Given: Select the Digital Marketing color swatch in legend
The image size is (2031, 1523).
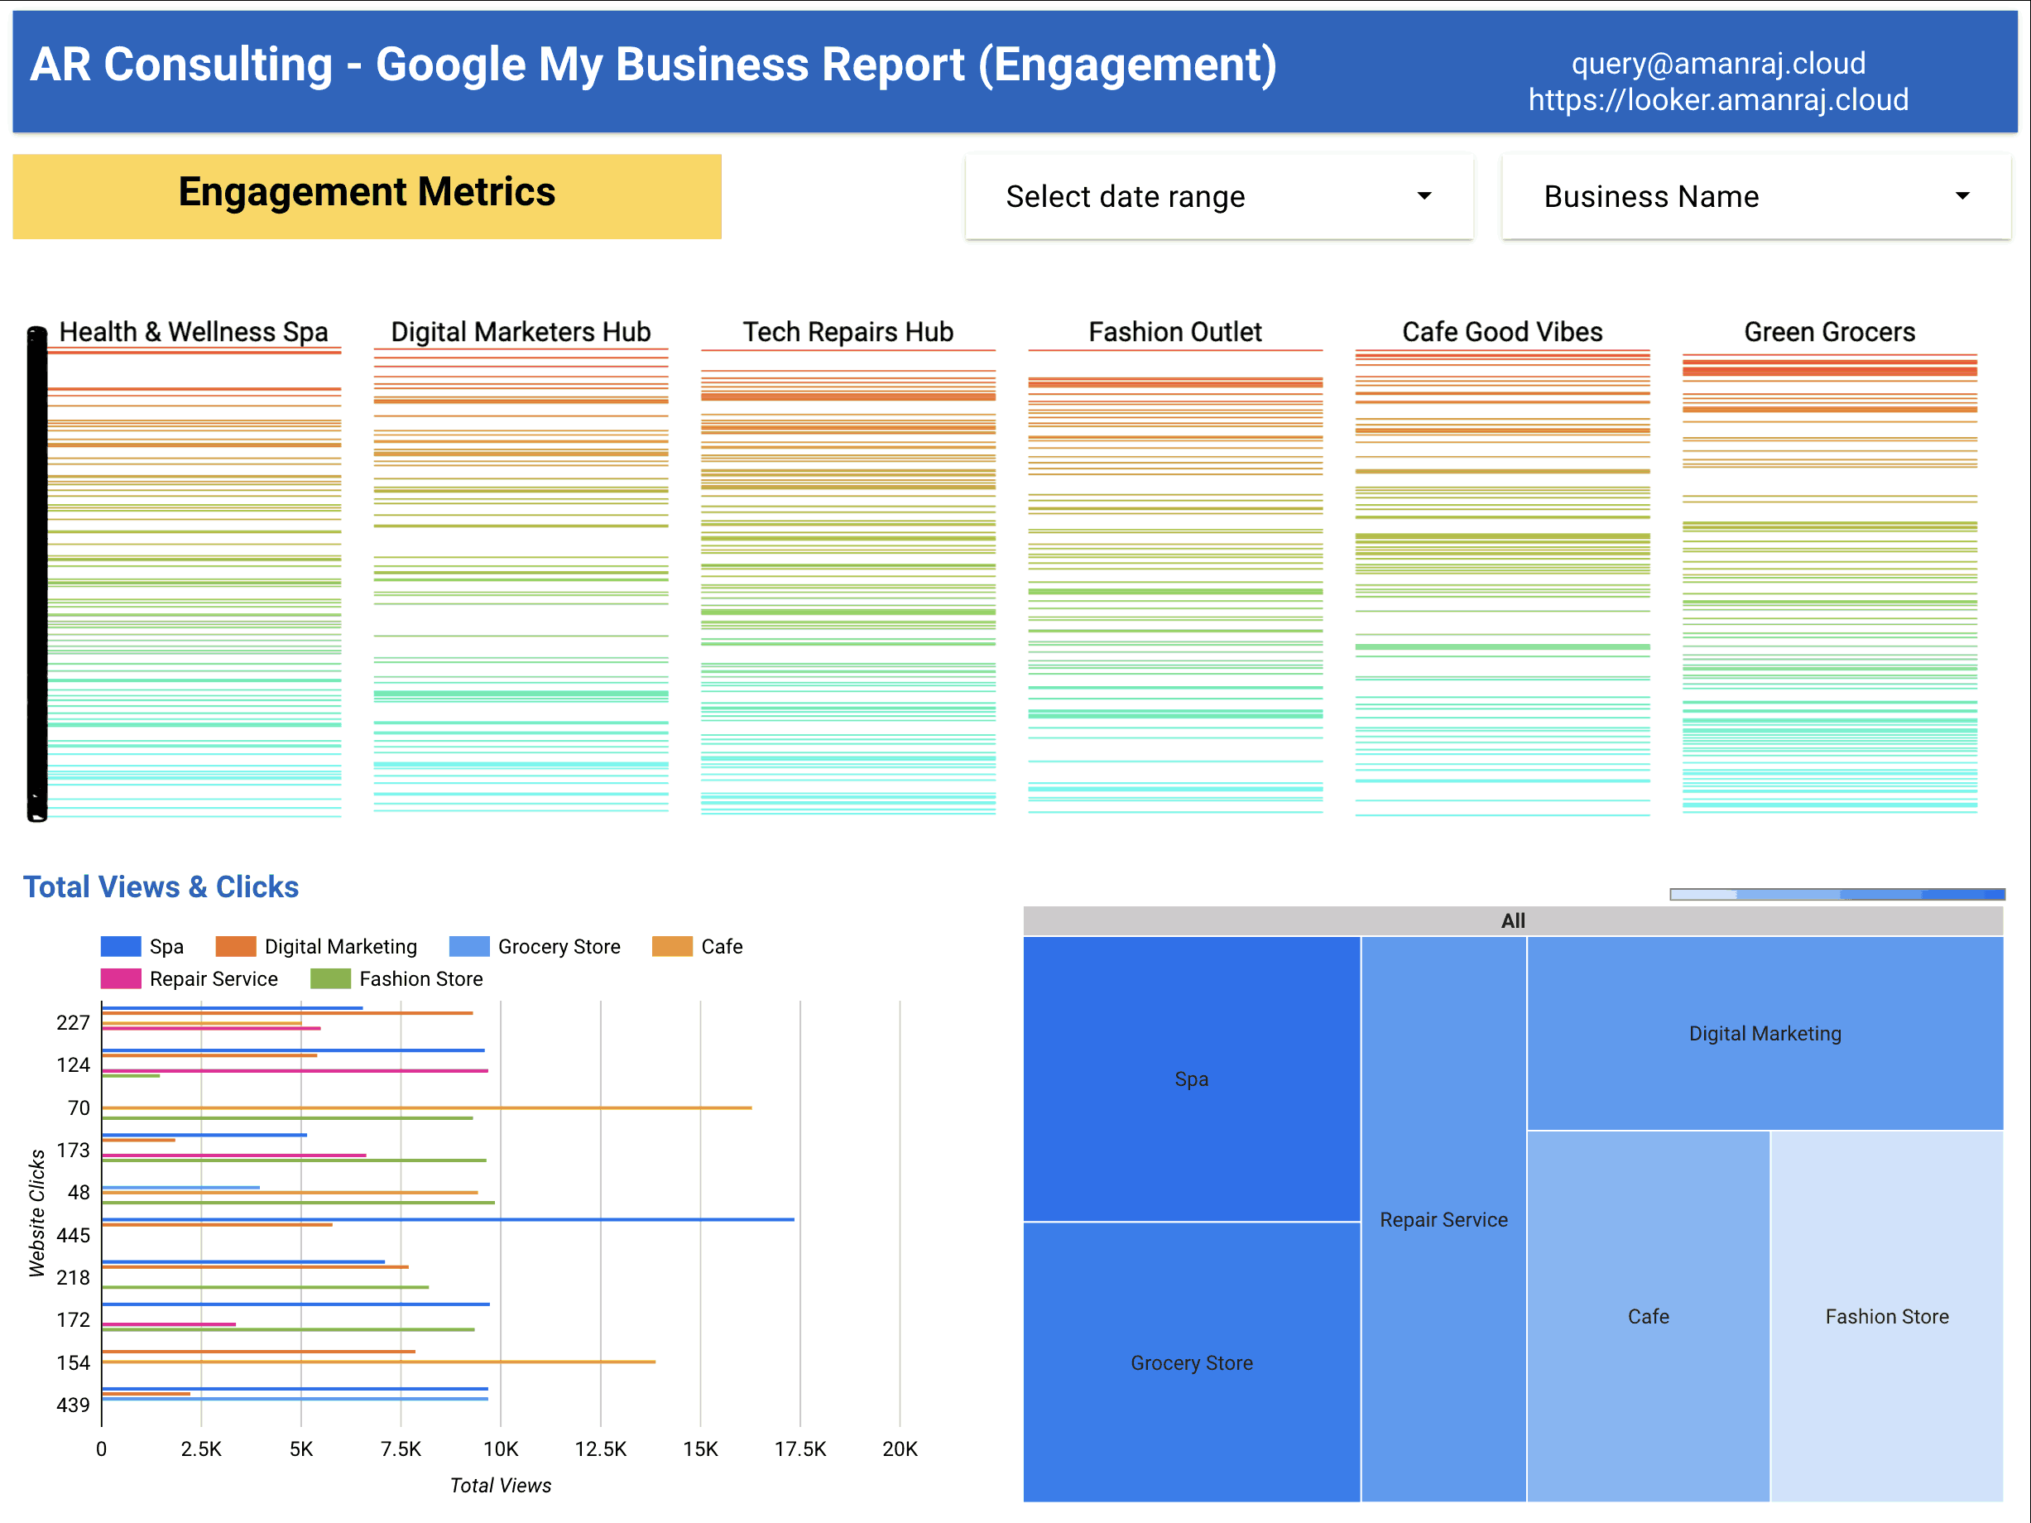Looking at the screenshot, I should click(237, 946).
